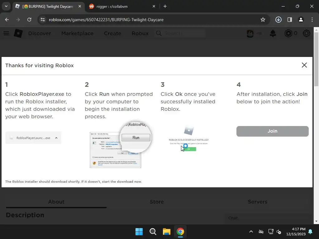319x239 pixels.
Task: Open the Discover page
Action: pos(40,33)
